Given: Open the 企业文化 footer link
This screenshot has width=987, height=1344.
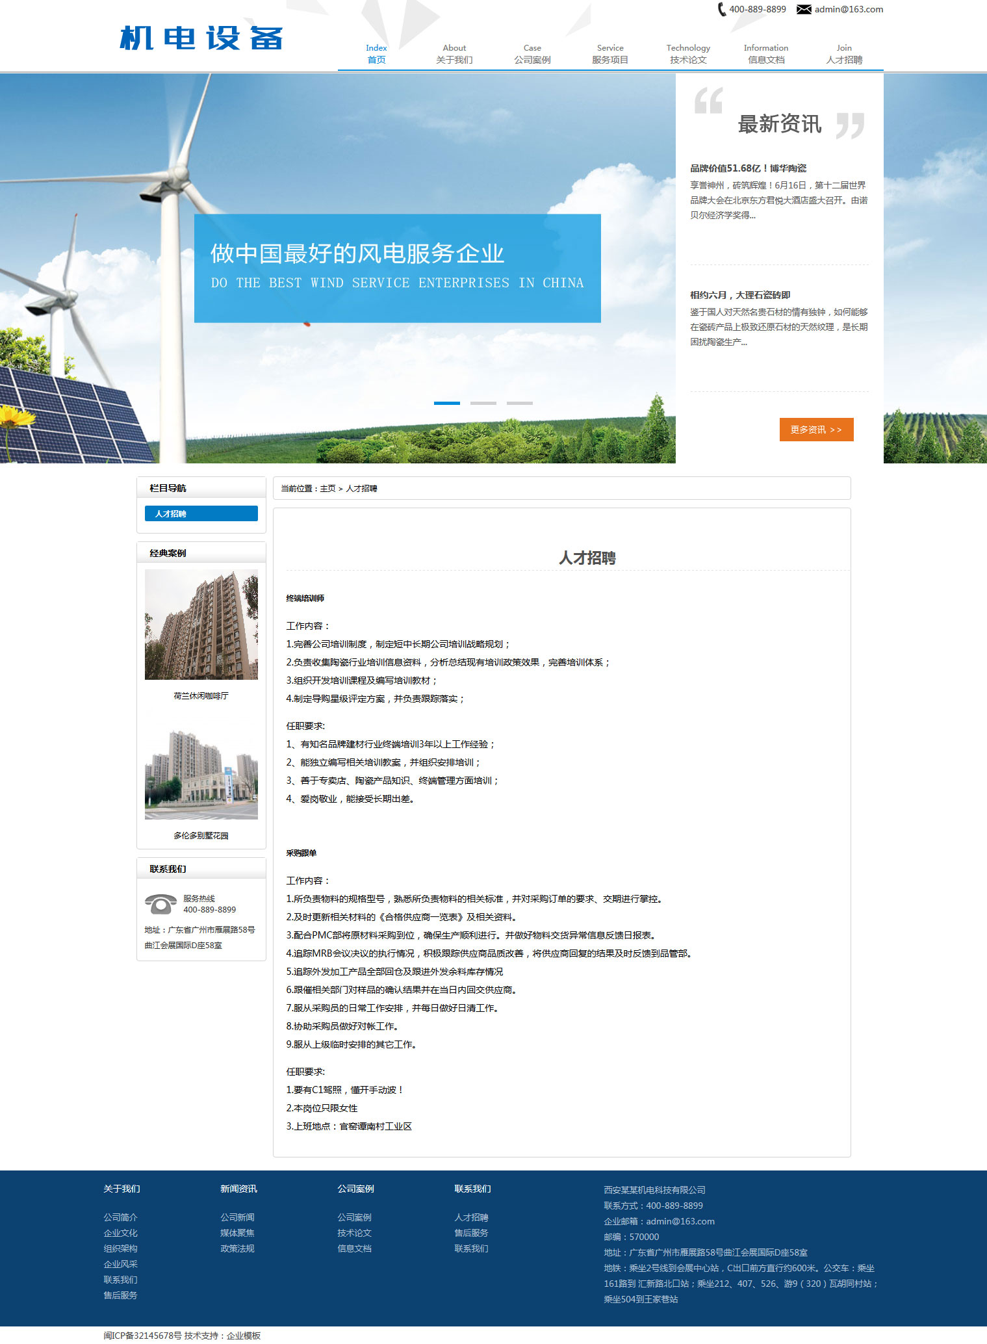Looking at the screenshot, I should (120, 1233).
